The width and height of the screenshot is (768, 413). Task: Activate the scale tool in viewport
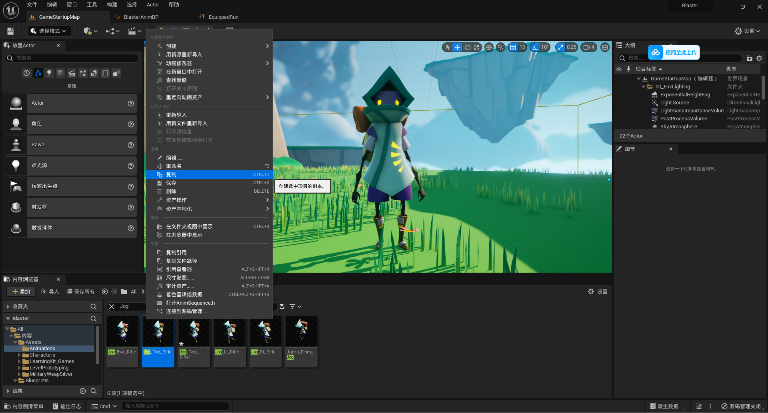click(x=476, y=47)
